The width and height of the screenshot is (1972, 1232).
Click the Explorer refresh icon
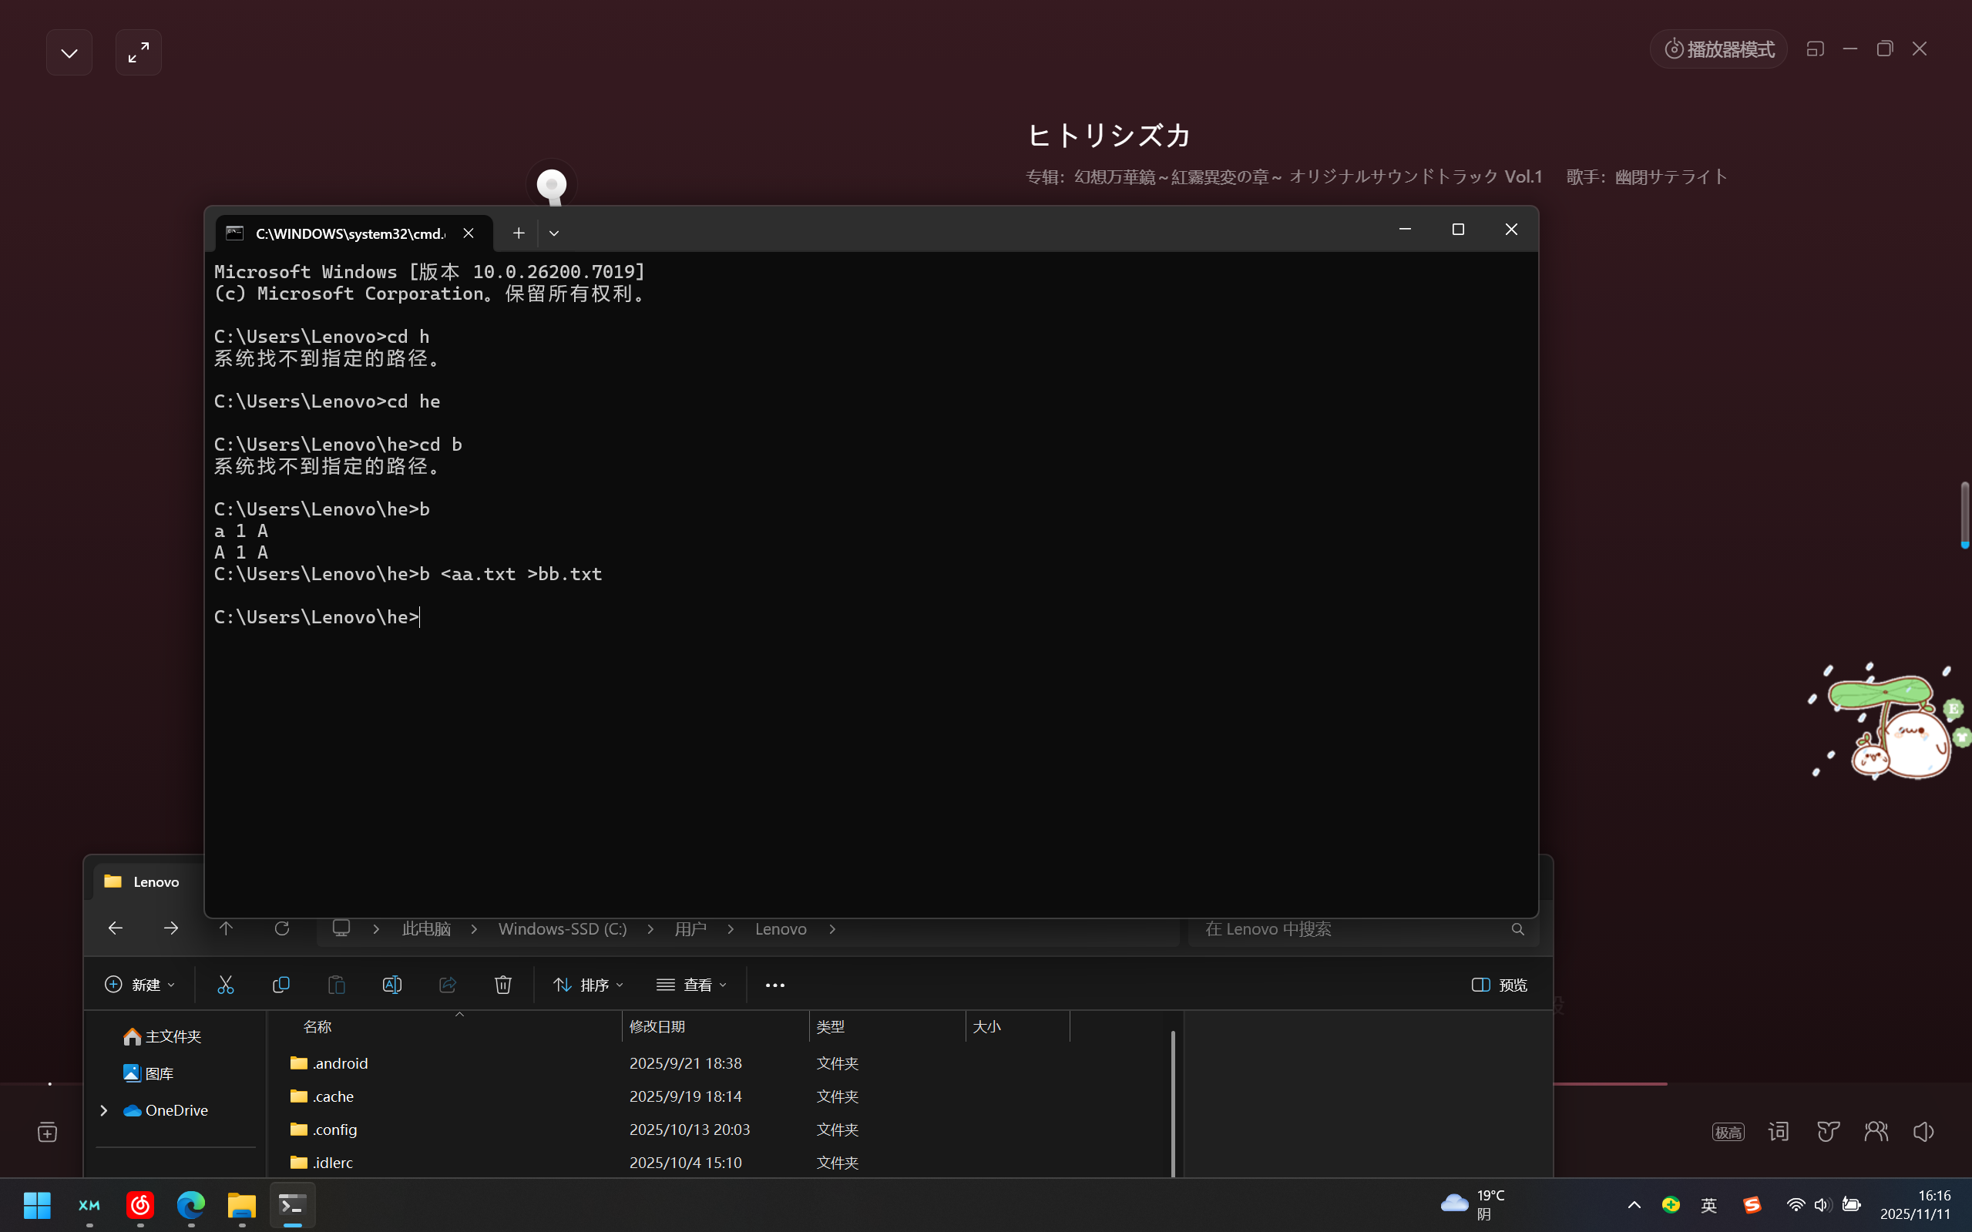pyautogui.click(x=282, y=929)
